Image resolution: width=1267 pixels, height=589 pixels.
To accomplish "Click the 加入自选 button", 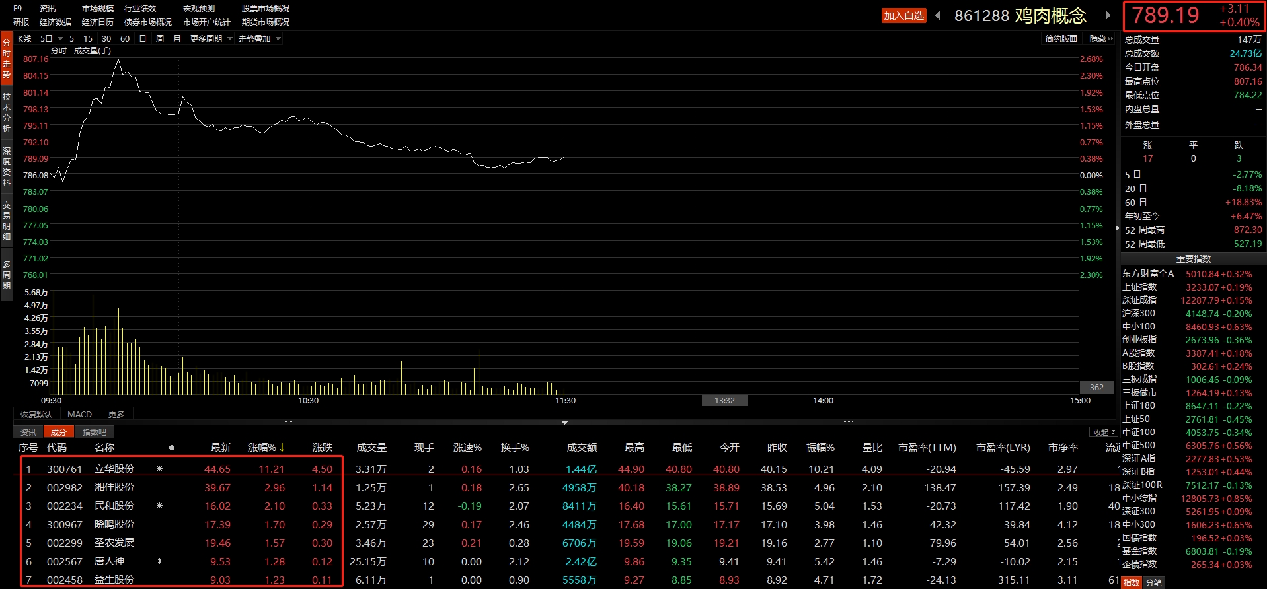I will point(903,16).
